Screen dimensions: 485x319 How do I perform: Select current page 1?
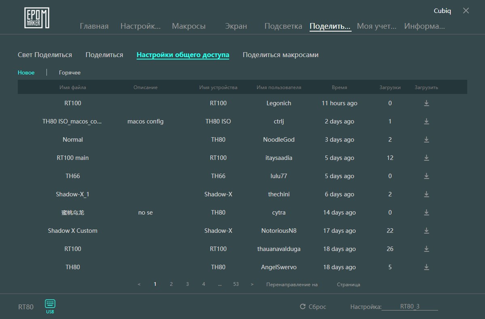[x=155, y=284]
